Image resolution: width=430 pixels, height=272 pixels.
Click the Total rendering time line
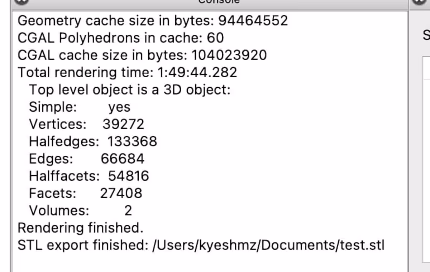128,73
